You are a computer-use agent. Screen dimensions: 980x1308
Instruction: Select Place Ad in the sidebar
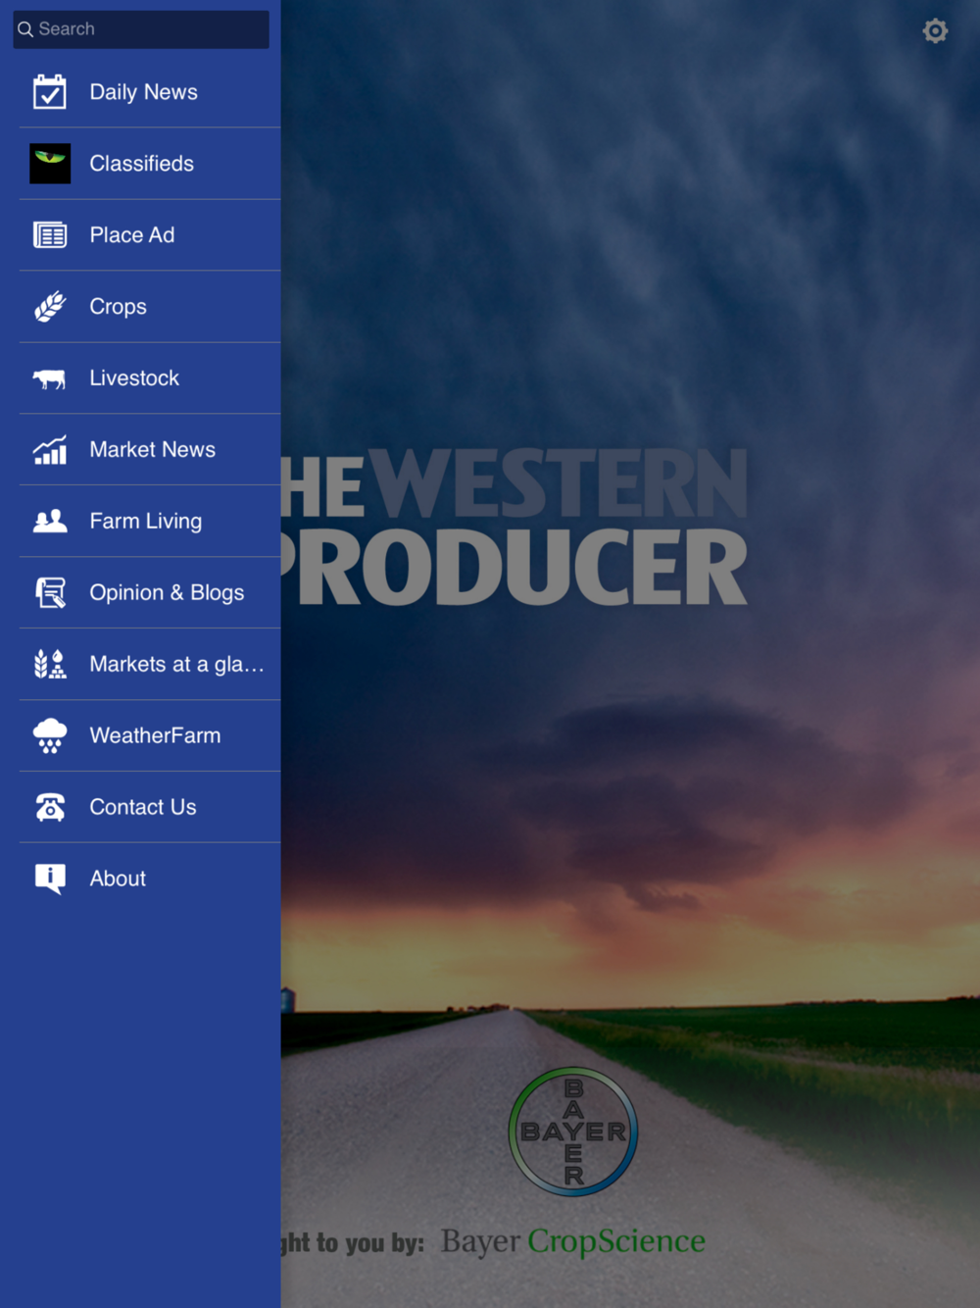click(131, 235)
